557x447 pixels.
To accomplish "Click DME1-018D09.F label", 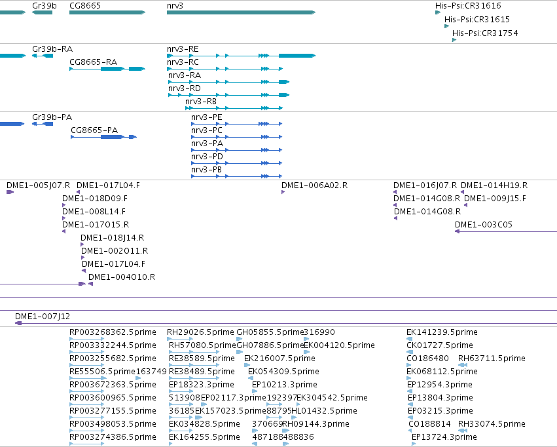I will click(x=94, y=199).
